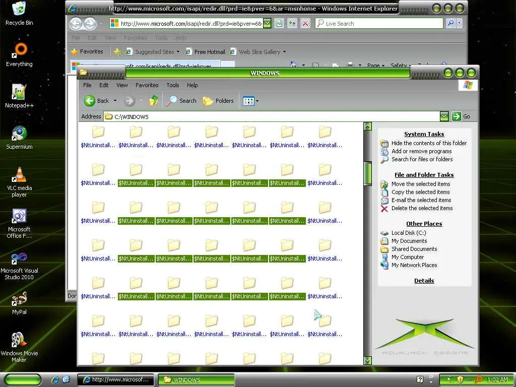
Task: Select the Notepad++ desktop icon
Action: (19, 96)
